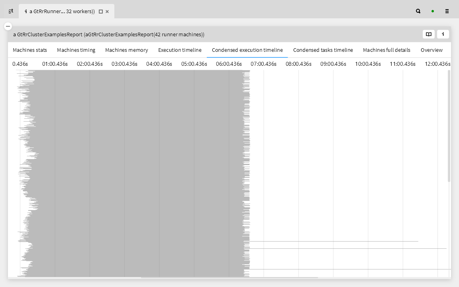Collapse pane with round minus button

pos(8,26)
